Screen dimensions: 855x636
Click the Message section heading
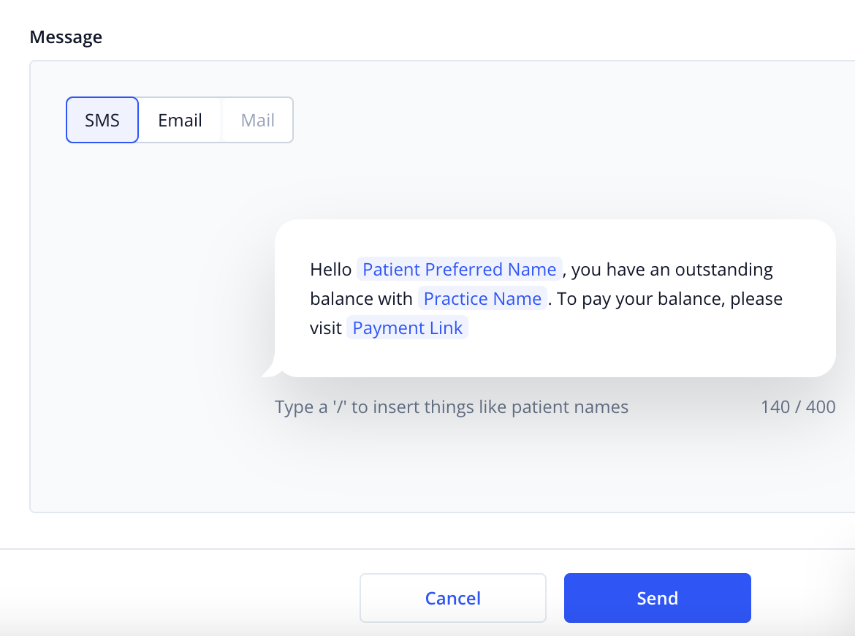(x=66, y=37)
